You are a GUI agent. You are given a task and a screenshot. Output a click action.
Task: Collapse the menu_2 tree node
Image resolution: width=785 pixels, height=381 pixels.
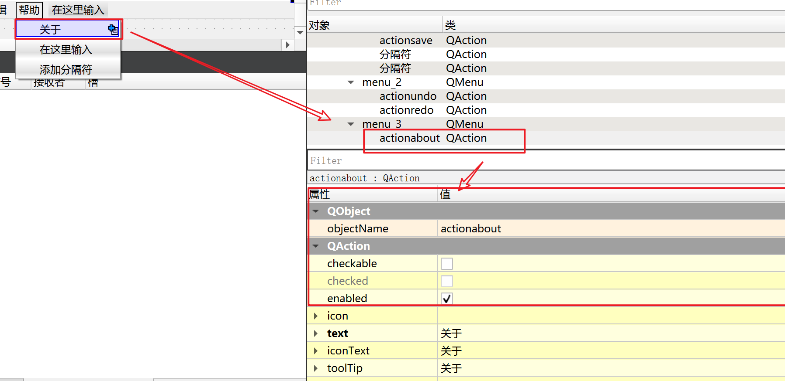click(351, 82)
